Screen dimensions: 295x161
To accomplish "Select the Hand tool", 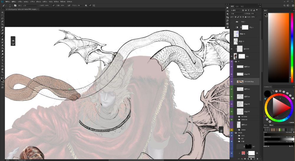I will coord(2,69).
